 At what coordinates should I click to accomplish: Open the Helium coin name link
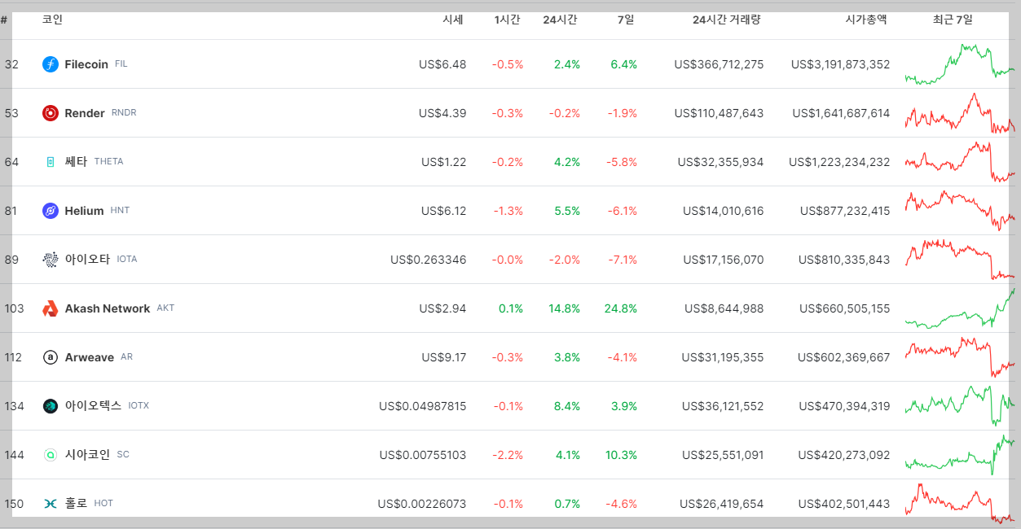pos(84,211)
